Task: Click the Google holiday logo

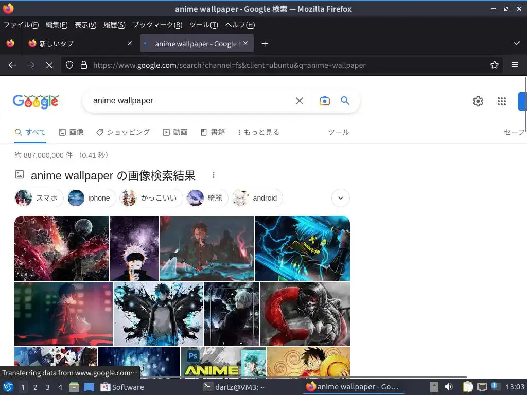Action: tap(36, 101)
